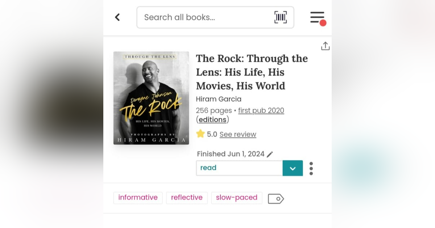Toggle the informative mood tag

click(x=138, y=198)
